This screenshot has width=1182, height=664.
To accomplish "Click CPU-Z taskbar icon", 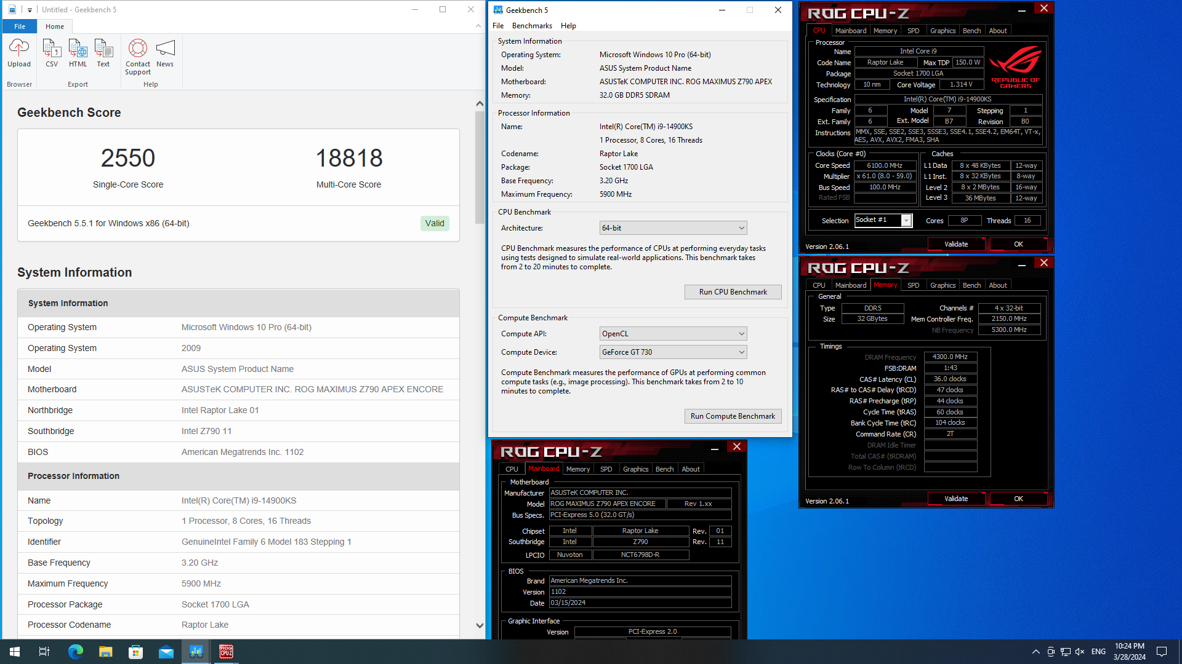I will 226,652.
